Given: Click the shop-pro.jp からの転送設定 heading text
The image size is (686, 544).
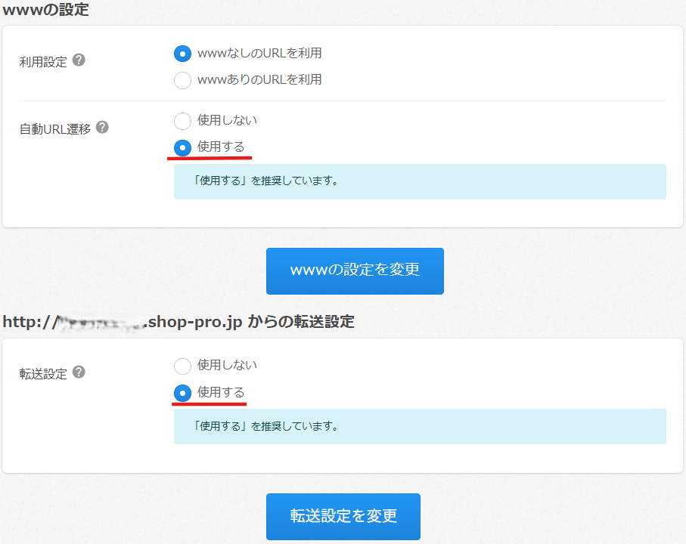Looking at the screenshot, I should pyautogui.click(x=250, y=321).
